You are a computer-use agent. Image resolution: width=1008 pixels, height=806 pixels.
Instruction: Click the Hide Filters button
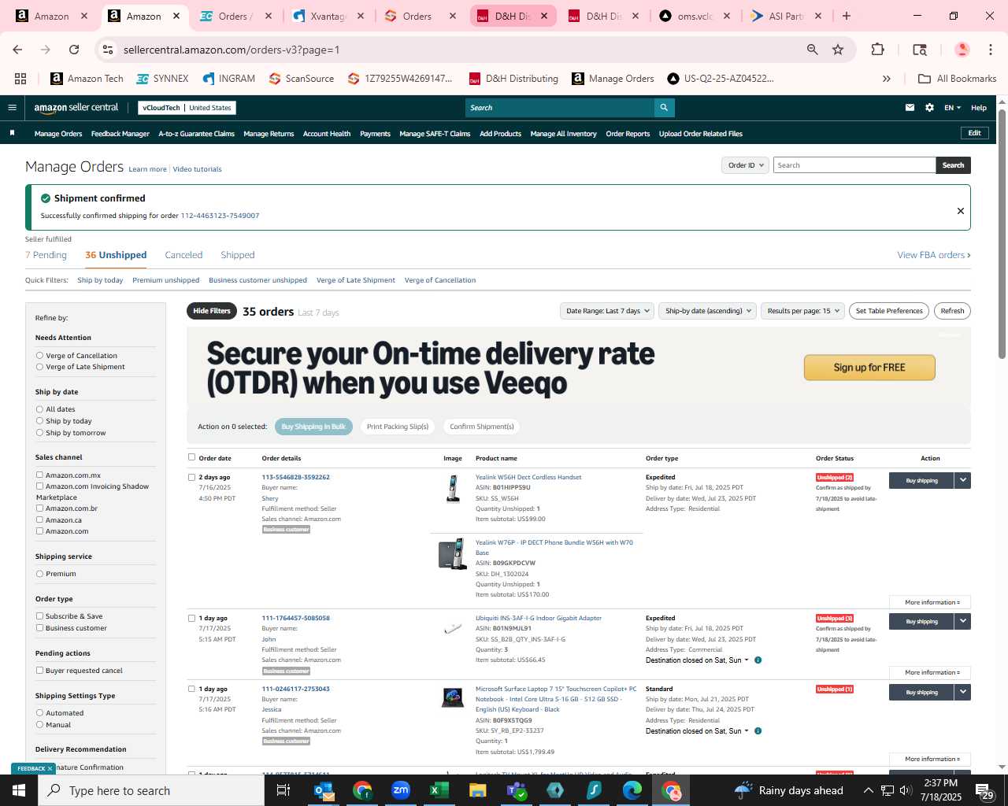212,311
